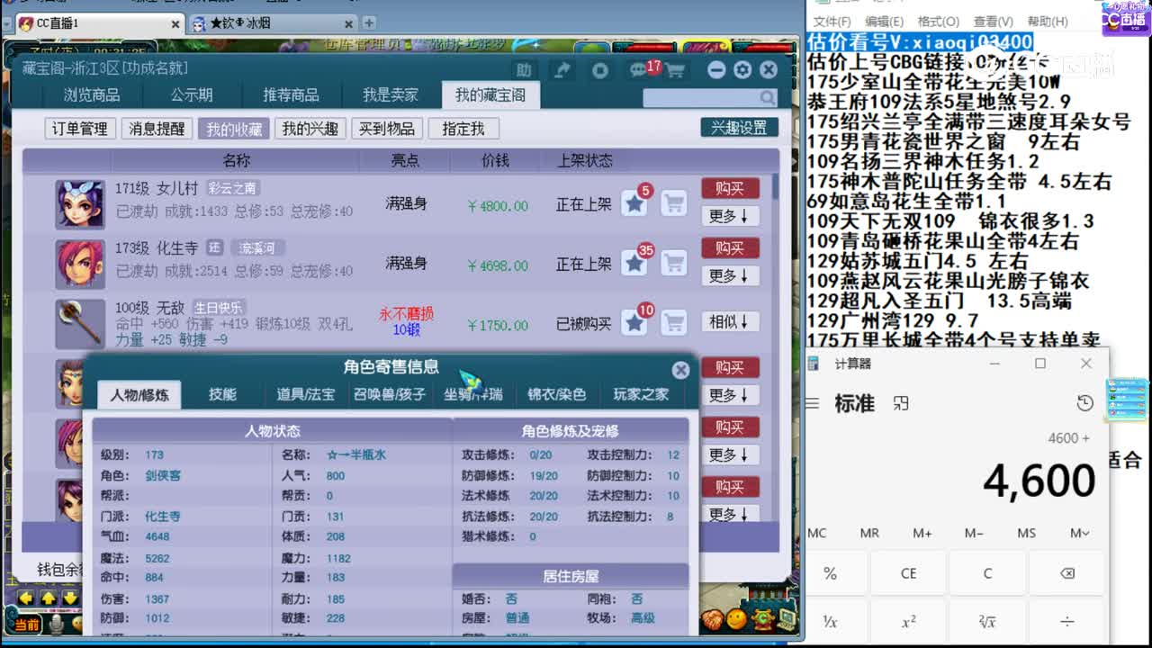The height and width of the screenshot is (648, 1152).
Task: Click the 助 help icon in the shop header
Action: pos(524,70)
